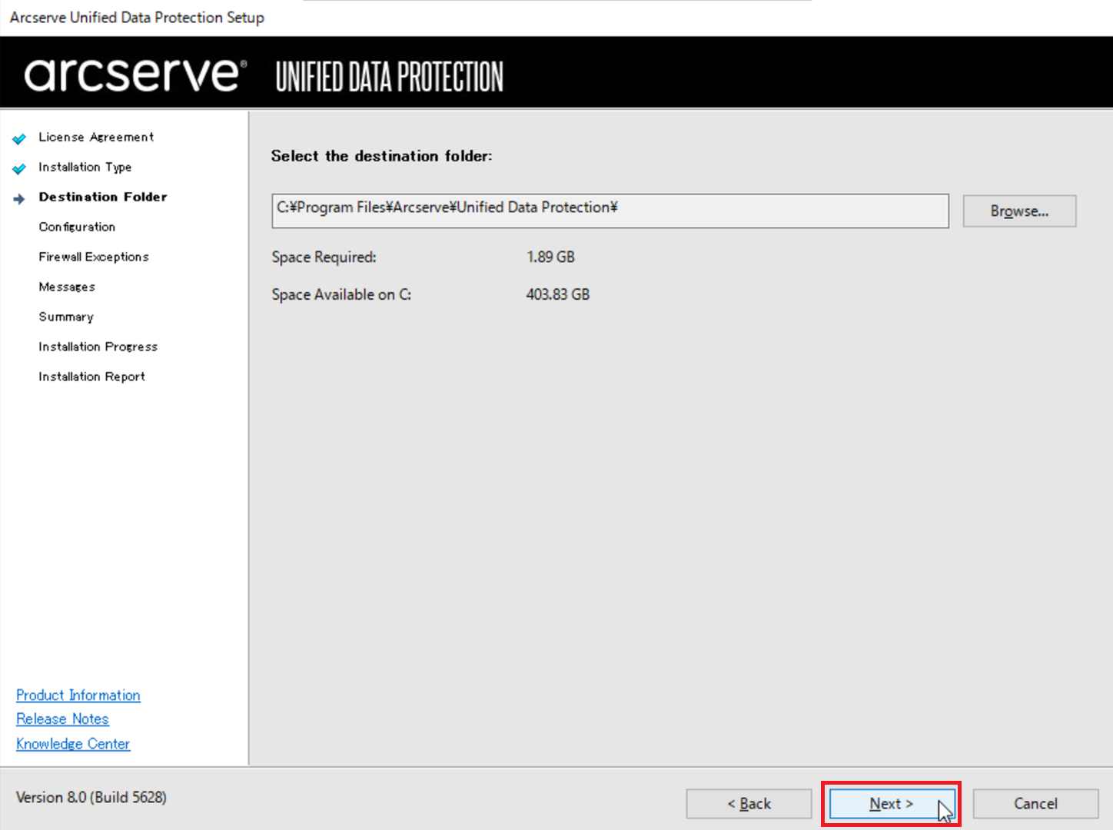Click the Space Available on C: label
The height and width of the screenshot is (830, 1113).
(341, 294)
